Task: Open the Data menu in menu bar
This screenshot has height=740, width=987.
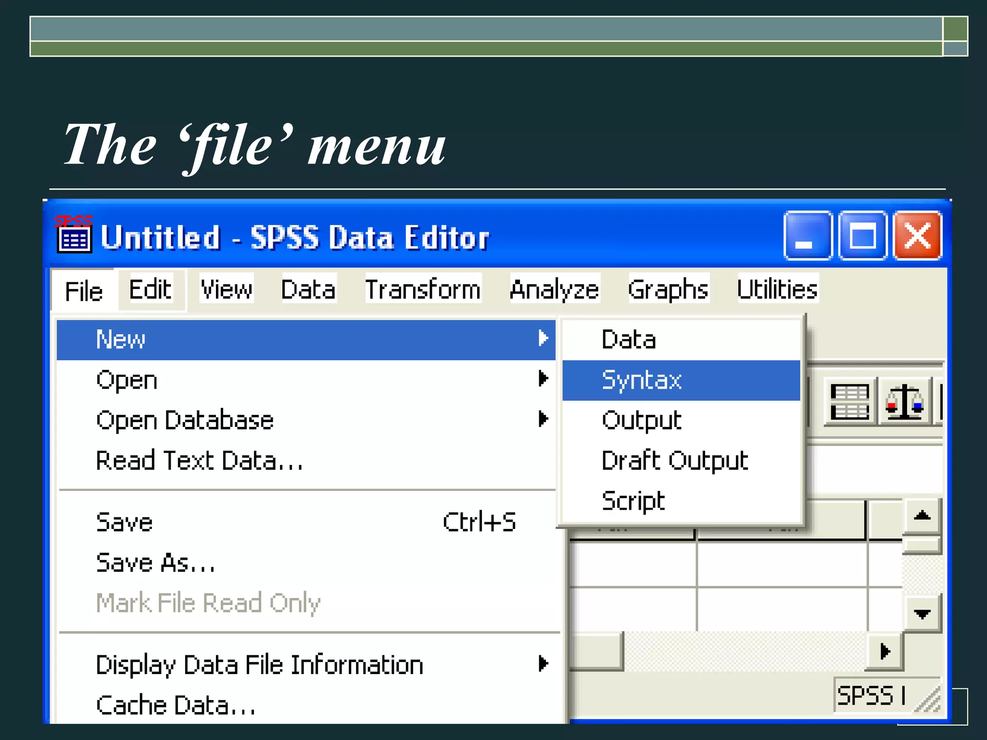Action: pos(308,289)
